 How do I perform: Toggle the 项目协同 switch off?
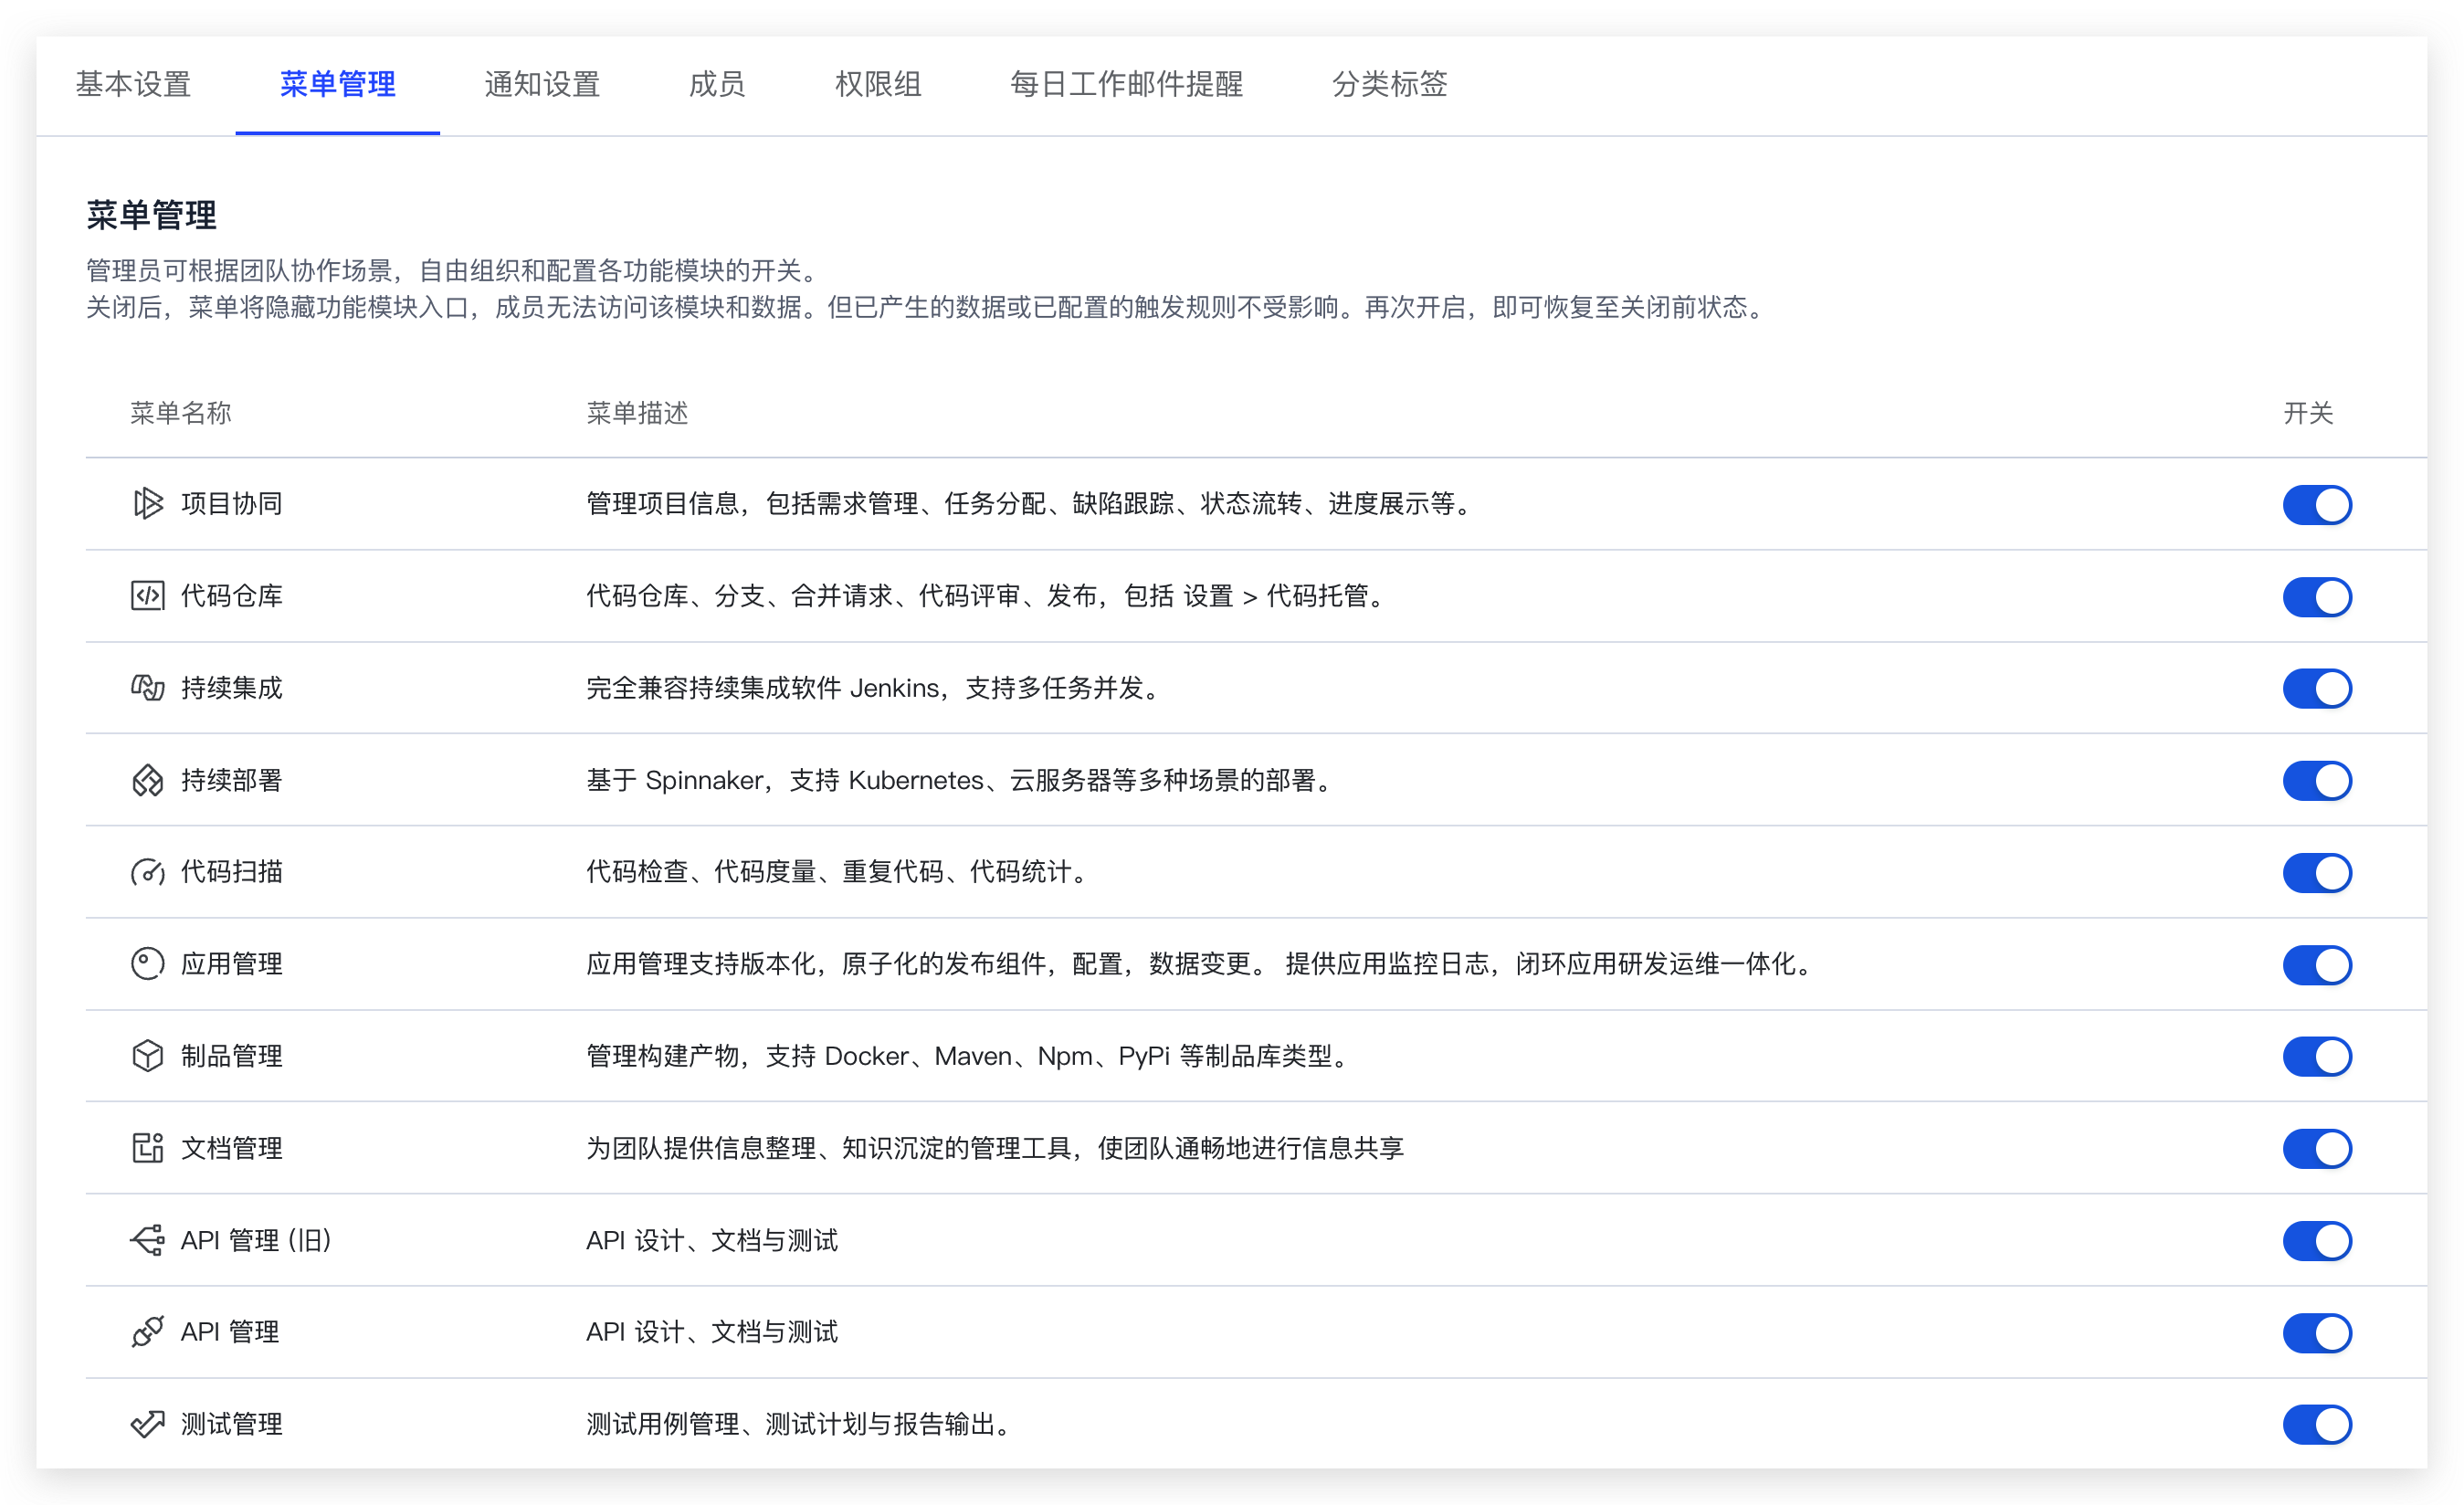coord(2317,505)
